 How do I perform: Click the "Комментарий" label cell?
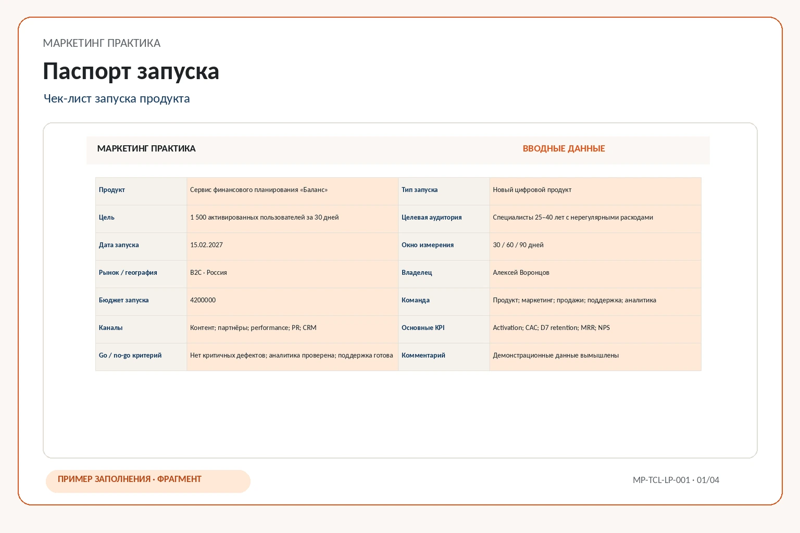[444, 357]
